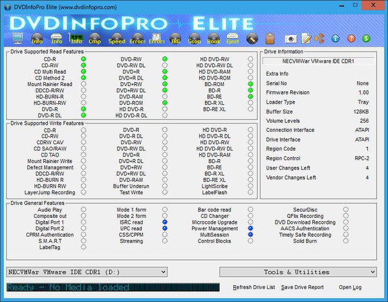This screenshot has height=302, width=388.
Task: Click the Buffer Underun write indicator
Action: point(165,186)
